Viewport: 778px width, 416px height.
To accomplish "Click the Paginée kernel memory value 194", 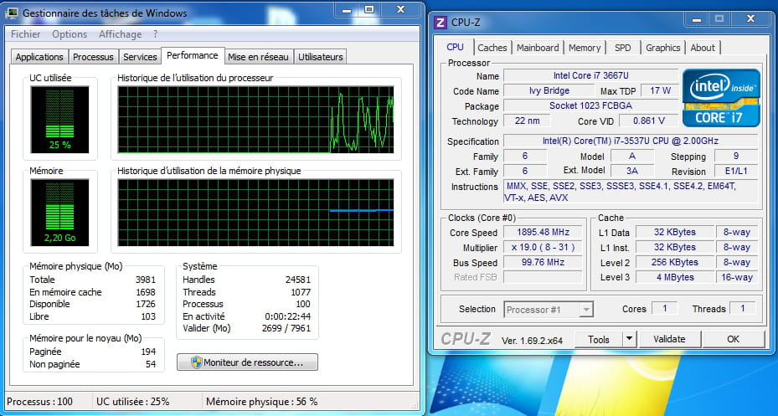I will (x=148, y=352).
